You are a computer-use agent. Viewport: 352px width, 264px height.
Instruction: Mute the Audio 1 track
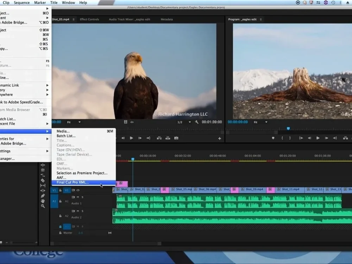78,197
